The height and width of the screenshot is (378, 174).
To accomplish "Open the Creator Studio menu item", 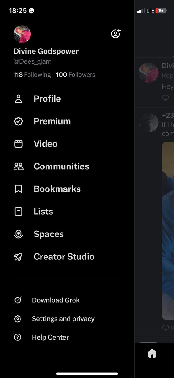I will coord(64,257).
